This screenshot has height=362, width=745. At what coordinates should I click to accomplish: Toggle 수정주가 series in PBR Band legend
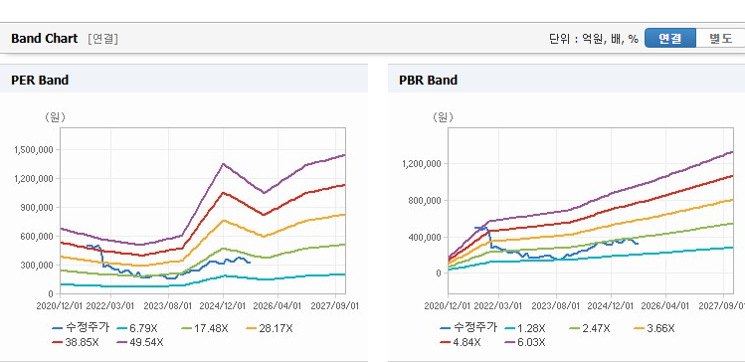tap(468, 328)
